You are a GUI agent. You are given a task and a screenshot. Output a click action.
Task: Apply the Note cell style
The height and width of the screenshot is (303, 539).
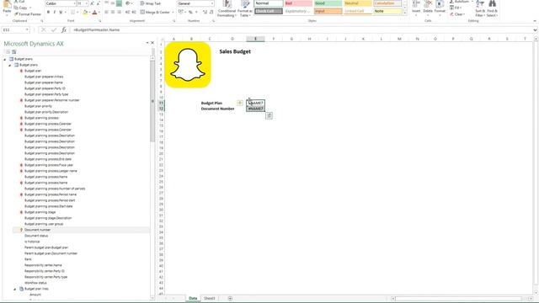pyautogui.click(x=387, y=11)
